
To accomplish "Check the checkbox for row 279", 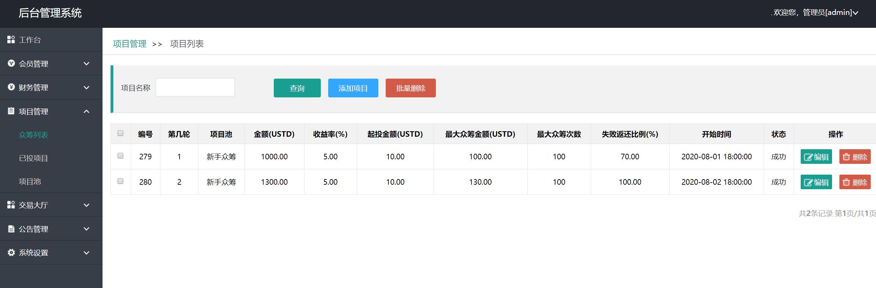I will (x=121, y=156).
